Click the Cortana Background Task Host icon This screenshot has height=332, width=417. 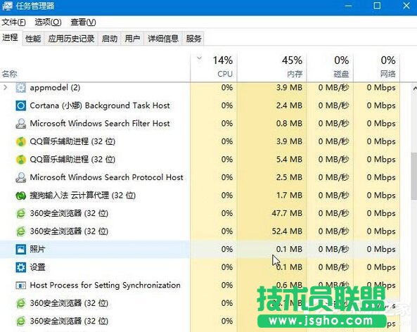point(20,106)
